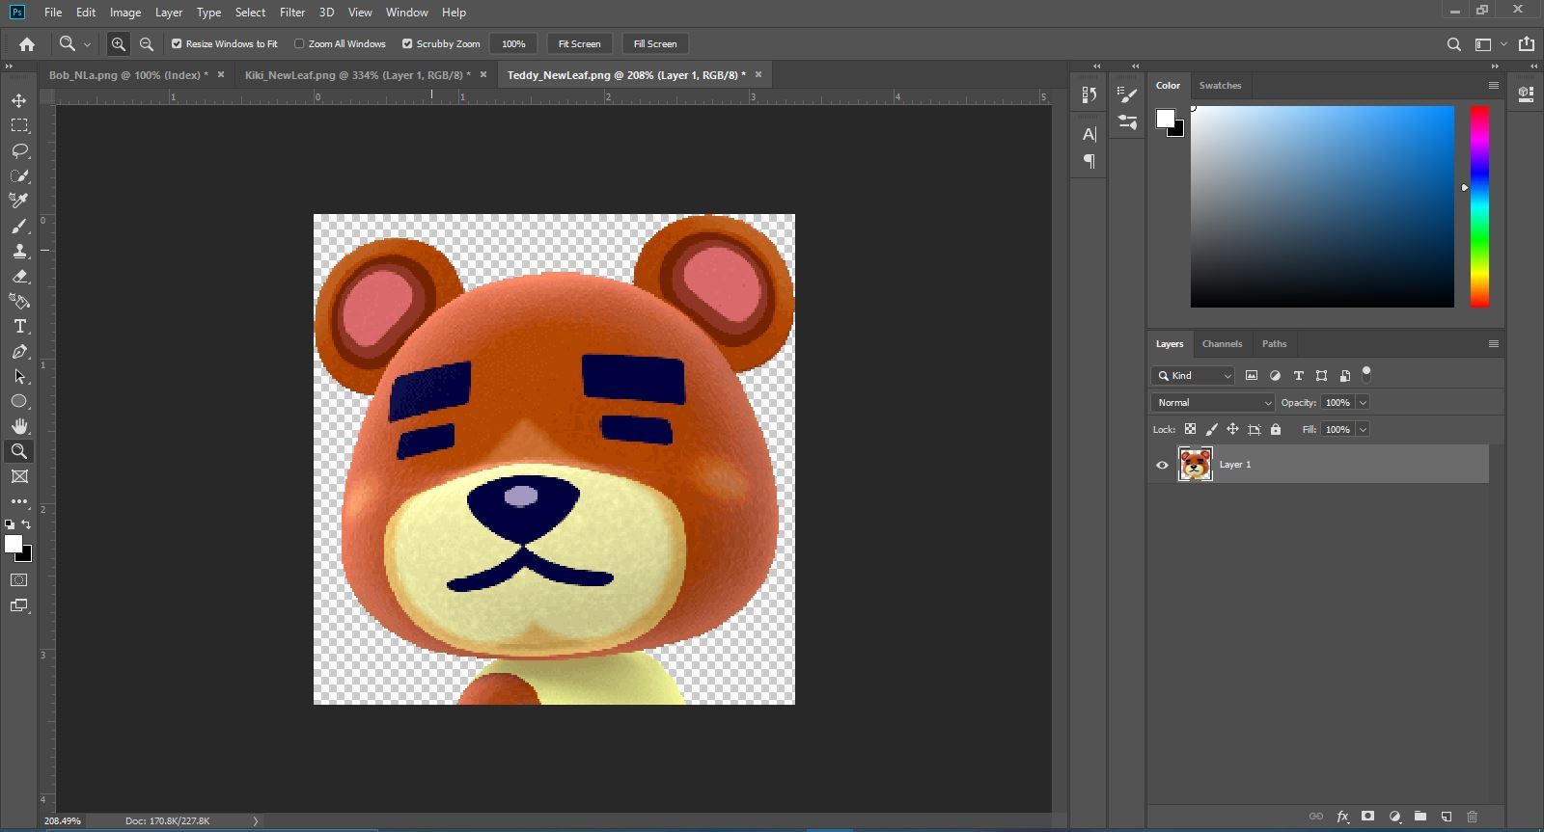Select the Clone Stamp tool
Screen dimensions: 1544x832
(19, 251)
